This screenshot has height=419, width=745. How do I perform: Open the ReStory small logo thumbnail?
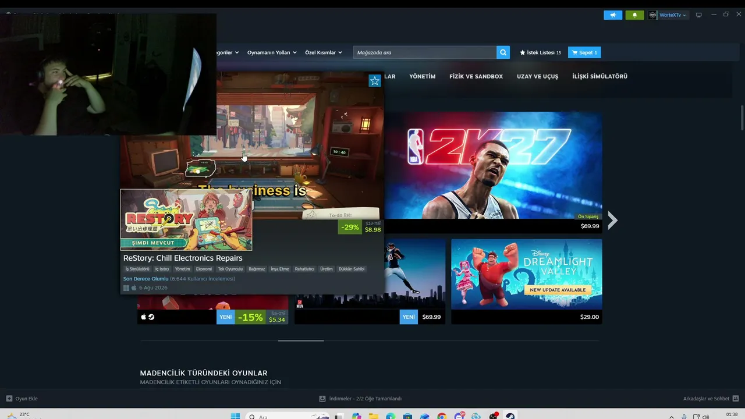click(186, 219)
